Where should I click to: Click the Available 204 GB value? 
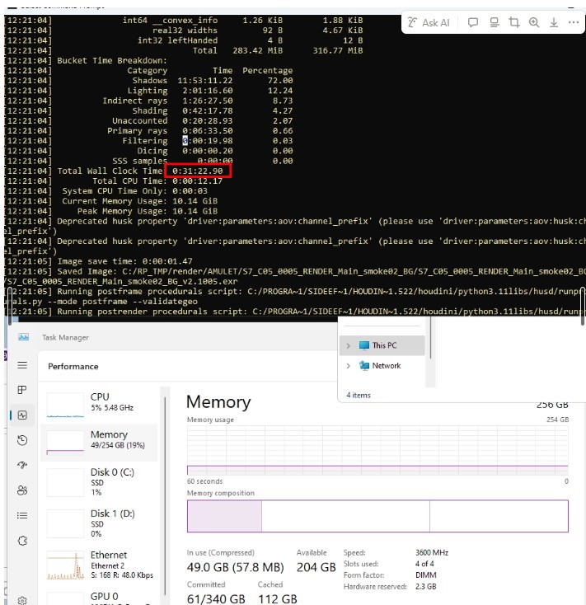point(316,567)
